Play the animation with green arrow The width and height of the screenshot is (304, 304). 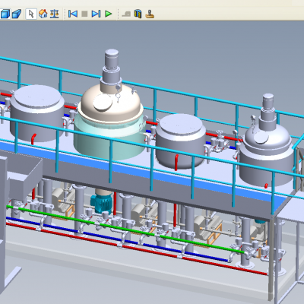[109, 14]
